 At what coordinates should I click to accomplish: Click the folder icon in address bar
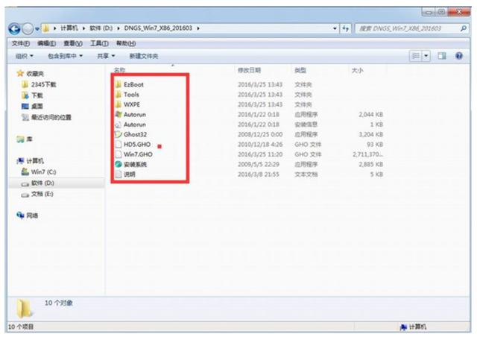45,28
